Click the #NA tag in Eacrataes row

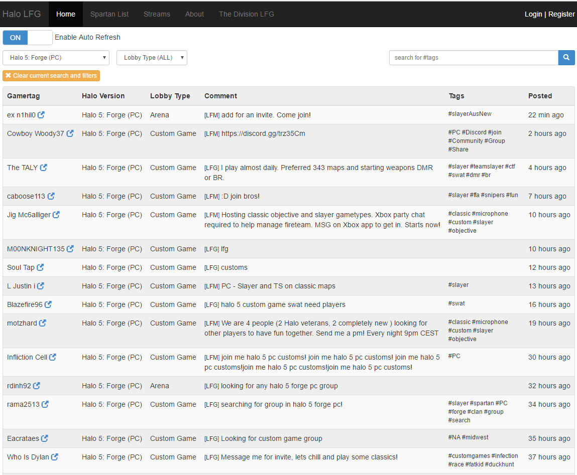coord(454,437)
